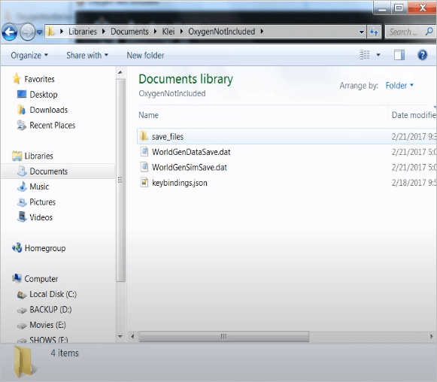Select WorldGenDataSave.dat file name
The width and height of the screenshot is (437, 382).
pyautogui.click(x=191, y=152)
